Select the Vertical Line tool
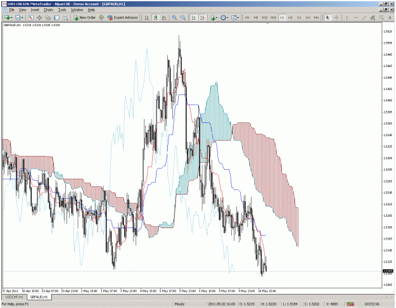The height and width of the screenshot is (308, 396). tap(347, 18)
